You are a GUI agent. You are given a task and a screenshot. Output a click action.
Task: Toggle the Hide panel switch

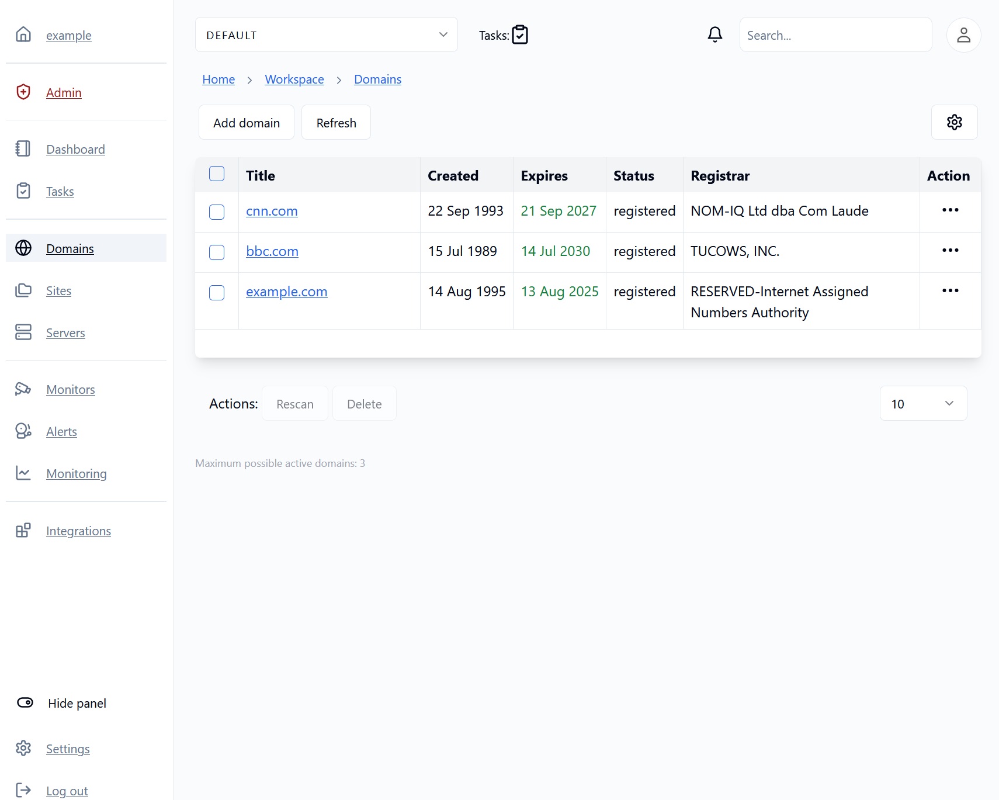coord(25,702)
